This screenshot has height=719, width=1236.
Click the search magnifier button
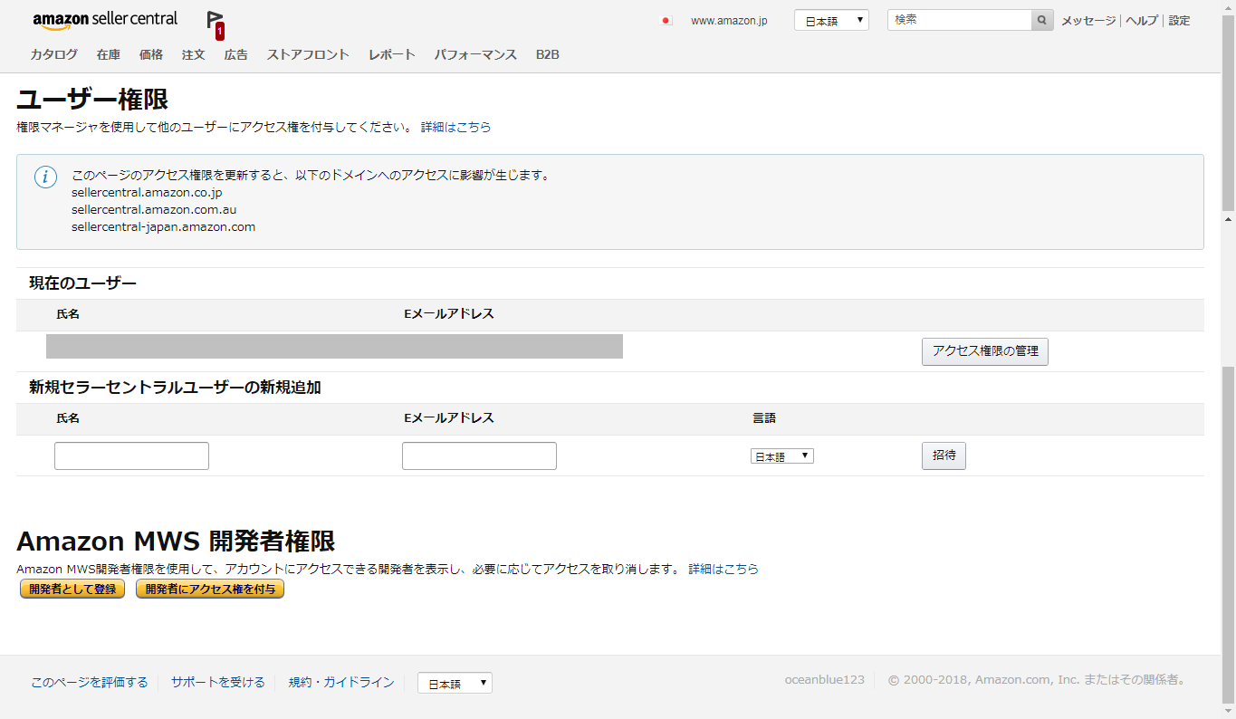point(1042,20)
